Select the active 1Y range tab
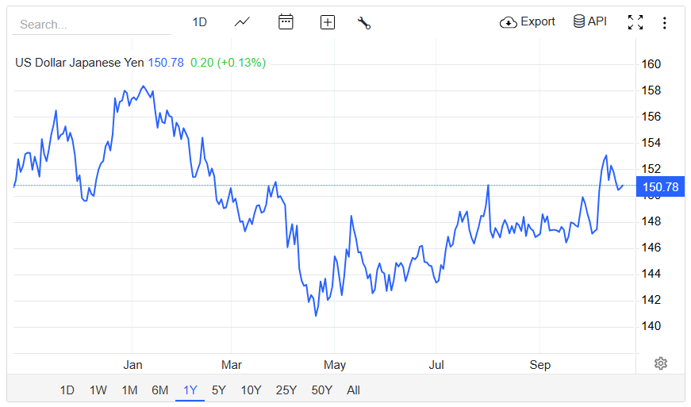The height and width of the screenshot is (407, 691). click(x=190, y=390)
